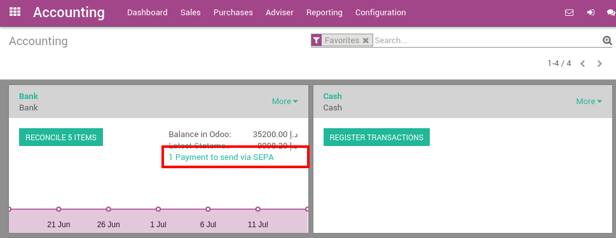Open the apps grid menu icon
Image resolution: width=616 pixels, height=238 pixels.
coord(15,12)
